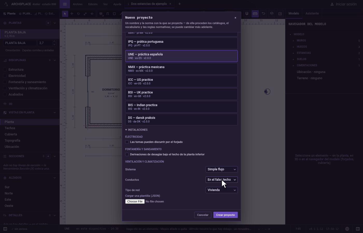Open the globe language icon

(x=347, y=229)
